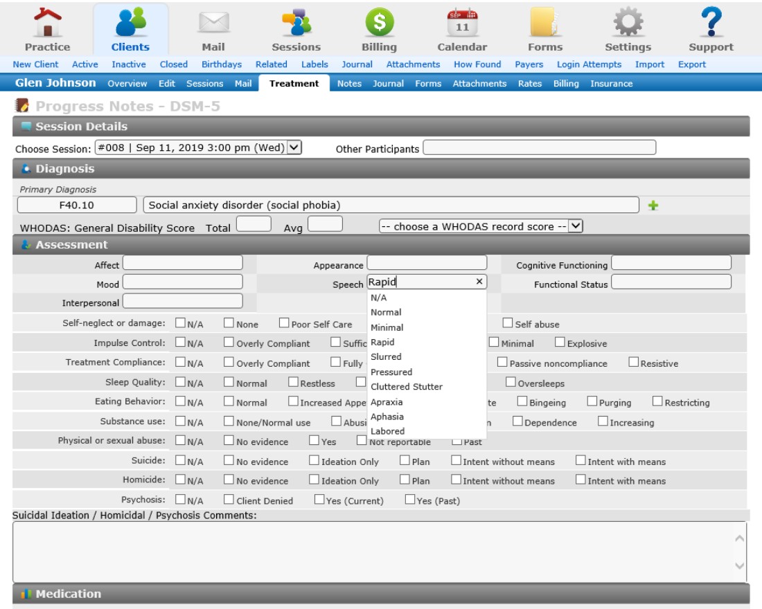Click the How Found link

[x=477, y=64]
